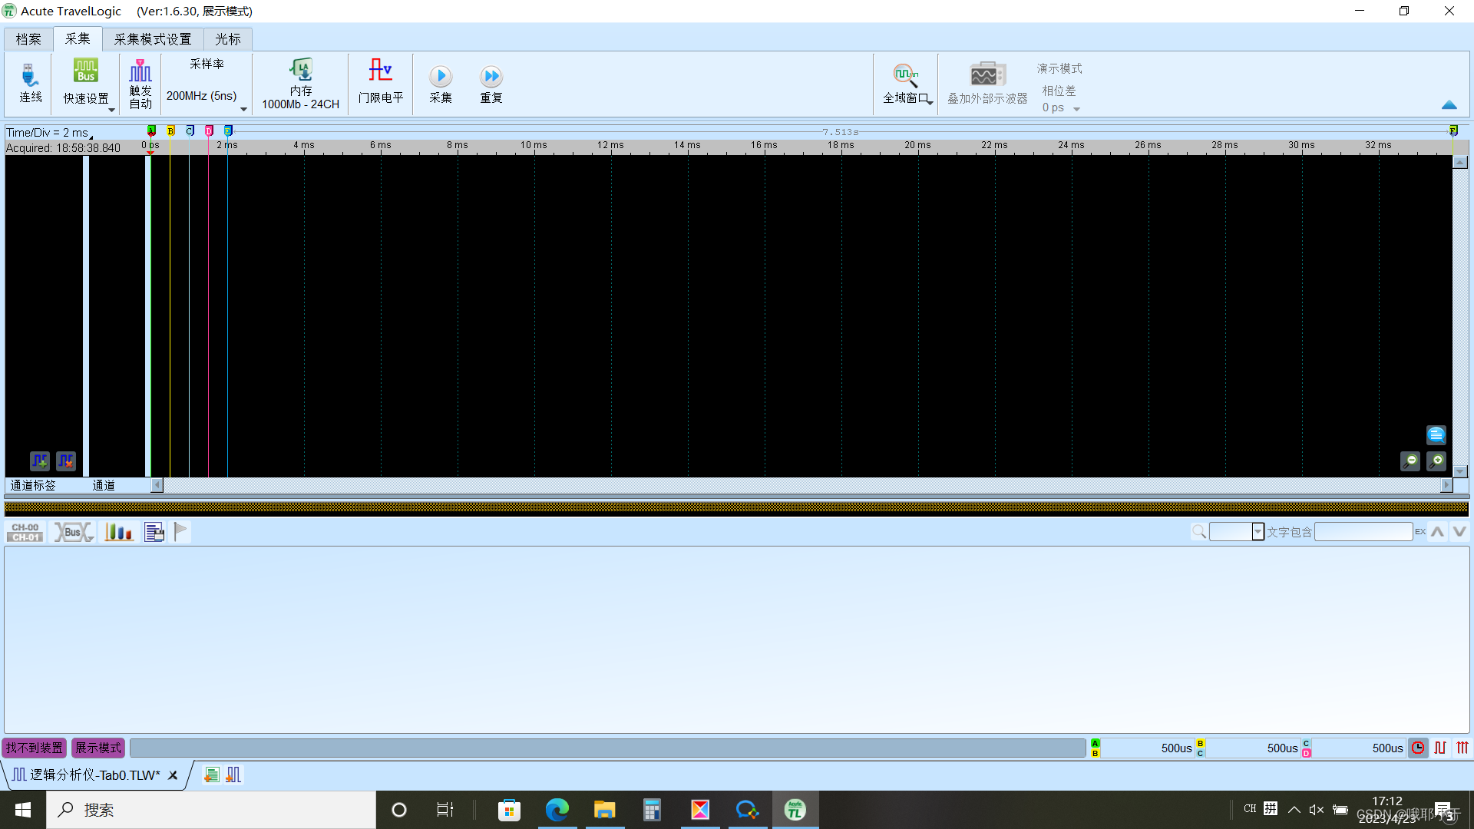This screenshot has width=1474, height=829.
Task: Toggle the red clock timing icon
Action: pyautogui.click(x=1418, y=748)
